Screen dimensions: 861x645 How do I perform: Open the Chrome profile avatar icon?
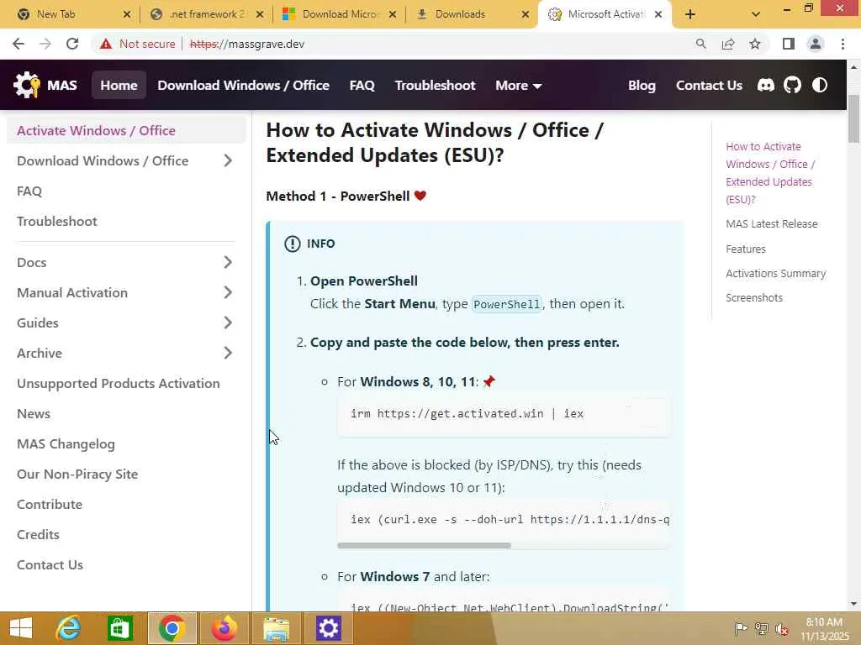coord(816,44)
